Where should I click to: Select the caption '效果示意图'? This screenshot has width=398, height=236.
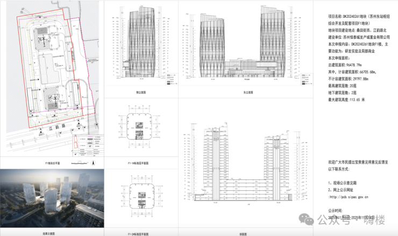49,233
